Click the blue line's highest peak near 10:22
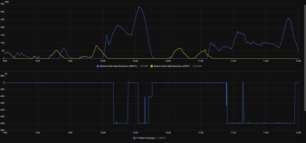The image size is (306, 143). (x=139, y=7)
